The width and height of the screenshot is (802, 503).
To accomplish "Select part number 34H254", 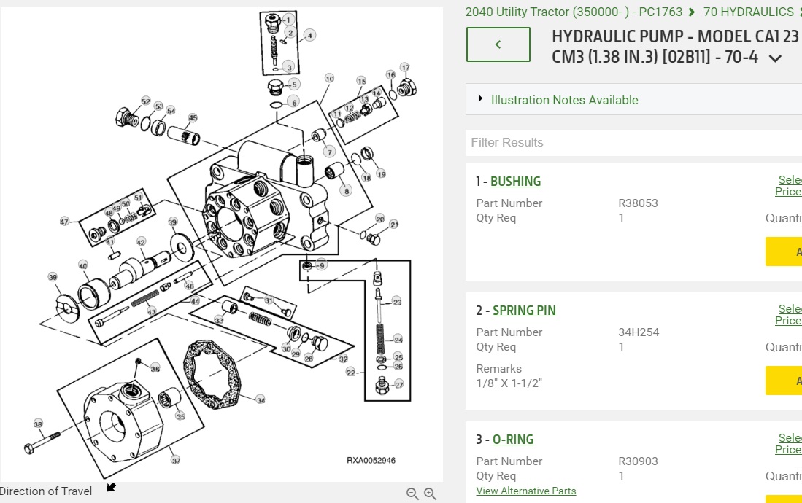I will [639, 332].
